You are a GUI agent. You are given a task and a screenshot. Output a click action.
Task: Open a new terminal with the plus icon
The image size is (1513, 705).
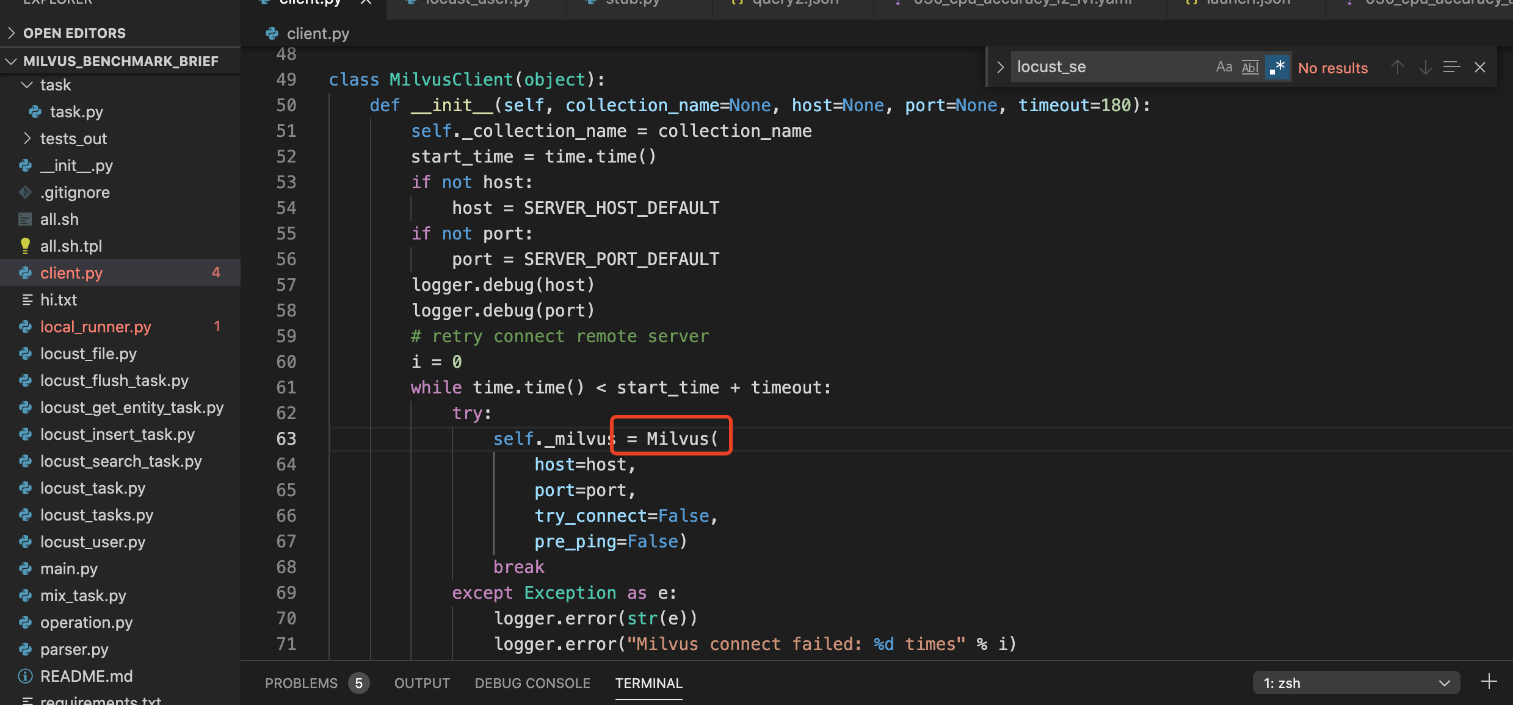click(1490, 682)
